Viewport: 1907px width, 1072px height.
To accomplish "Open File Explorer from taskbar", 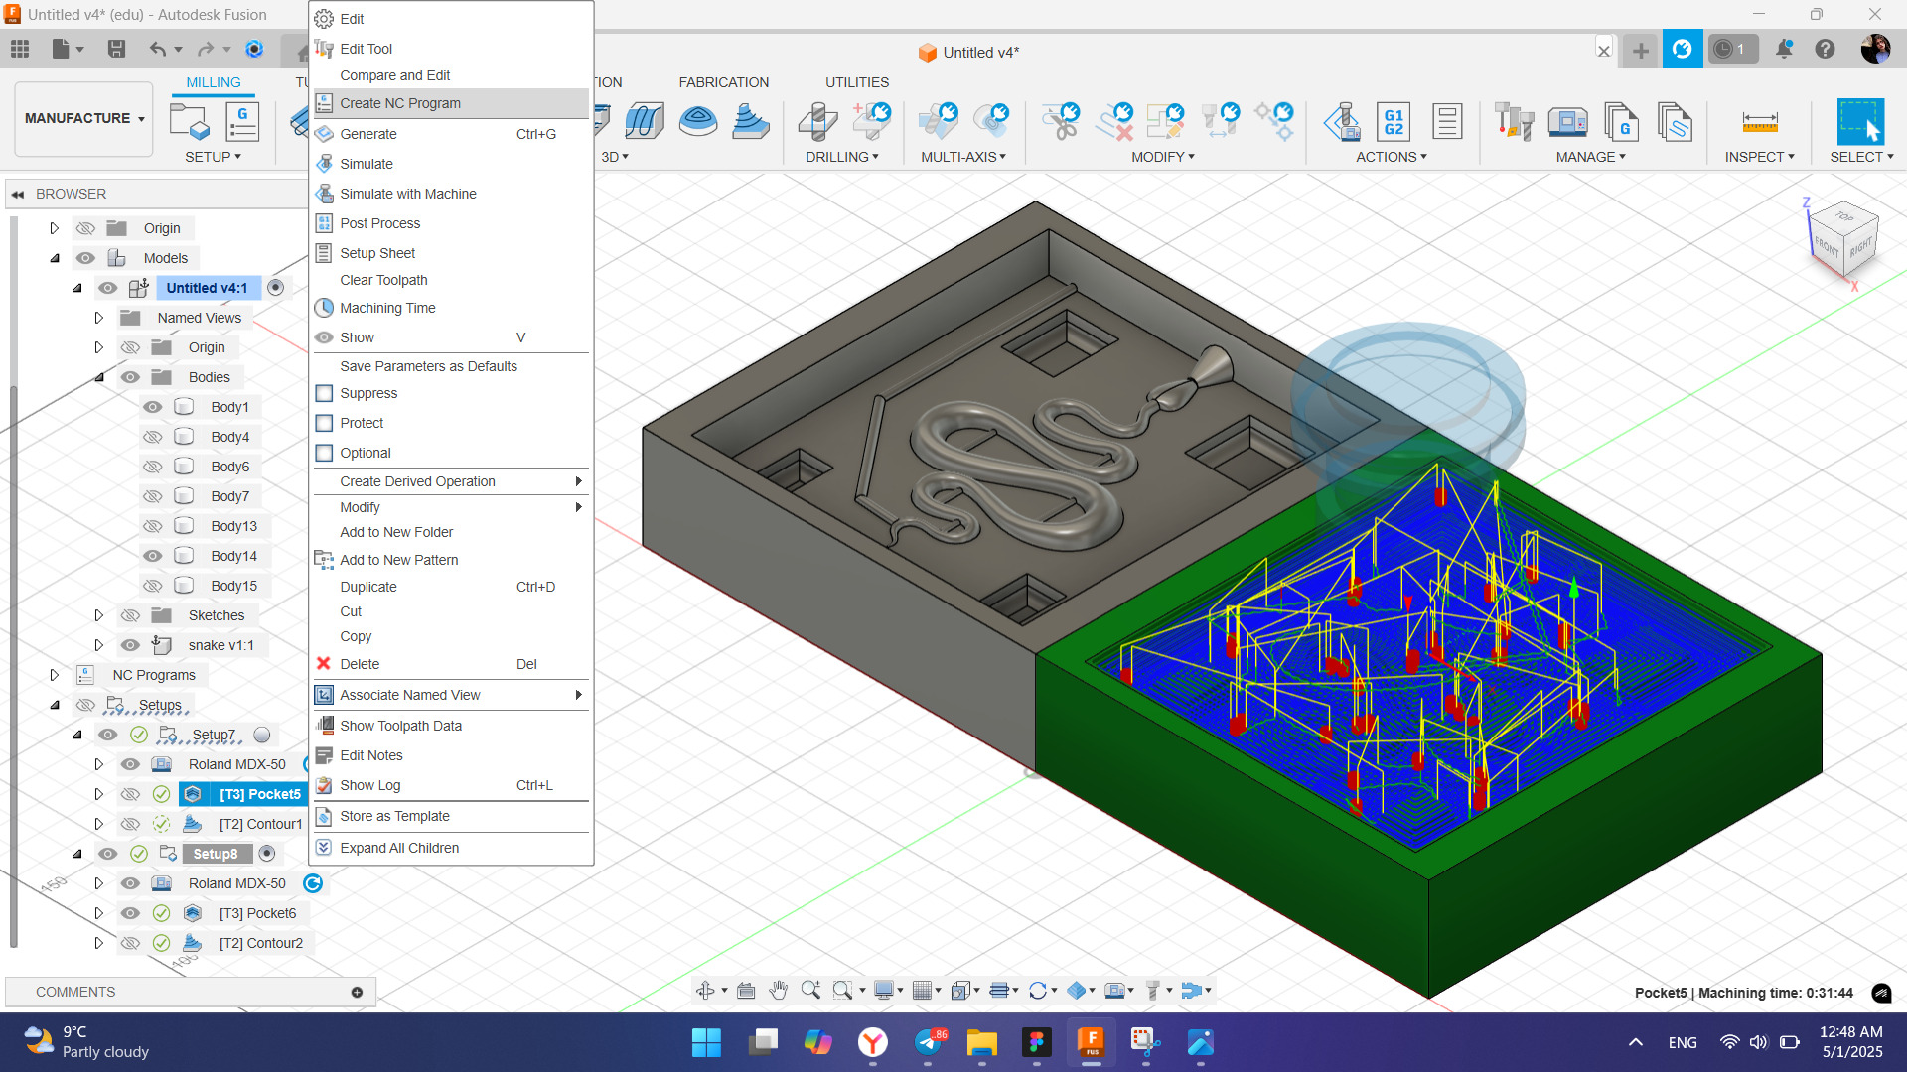I will [981, 1042].
